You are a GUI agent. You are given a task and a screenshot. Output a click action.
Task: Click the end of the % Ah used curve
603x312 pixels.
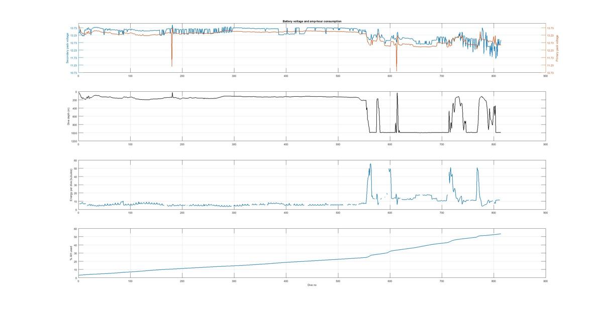click(500, 234)
